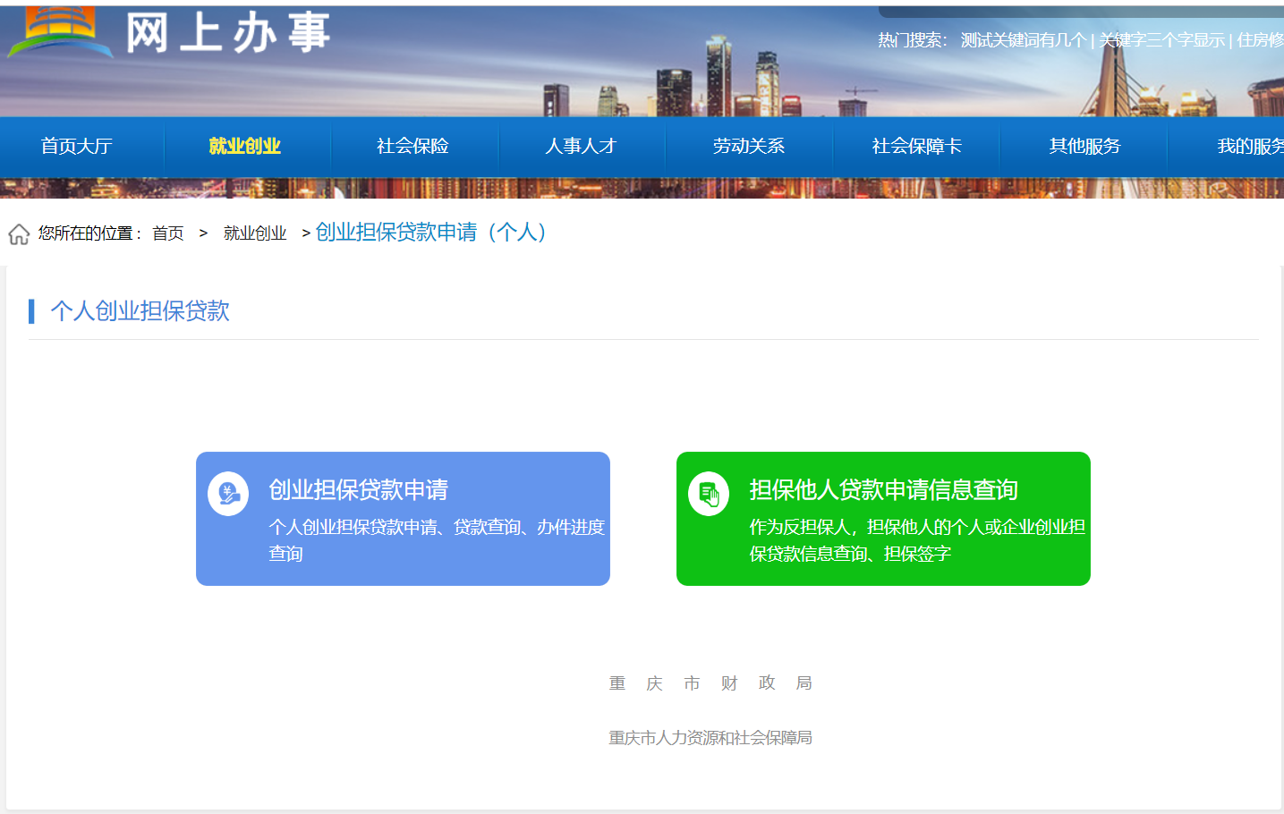This screenshot has height=814, width=1284.
Task: Click the yen-hand icon on the blue card
Action: coord(228,493)
